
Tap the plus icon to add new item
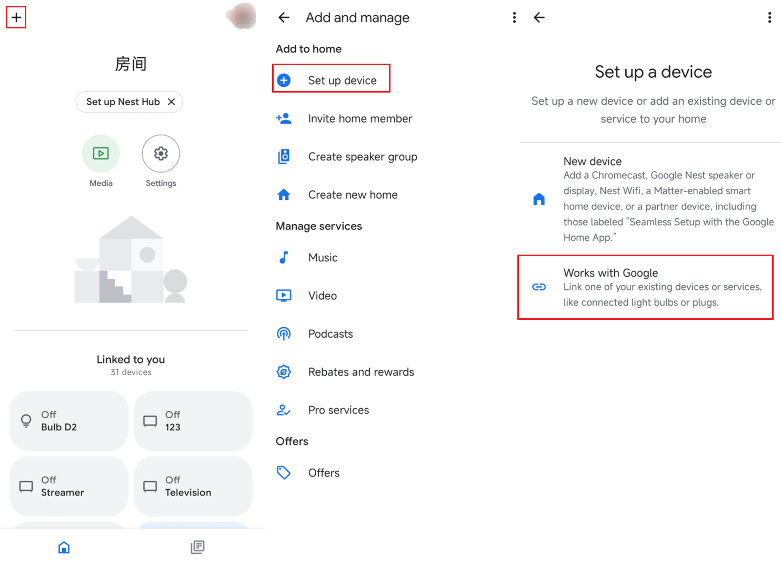click(x=16, y=17)
